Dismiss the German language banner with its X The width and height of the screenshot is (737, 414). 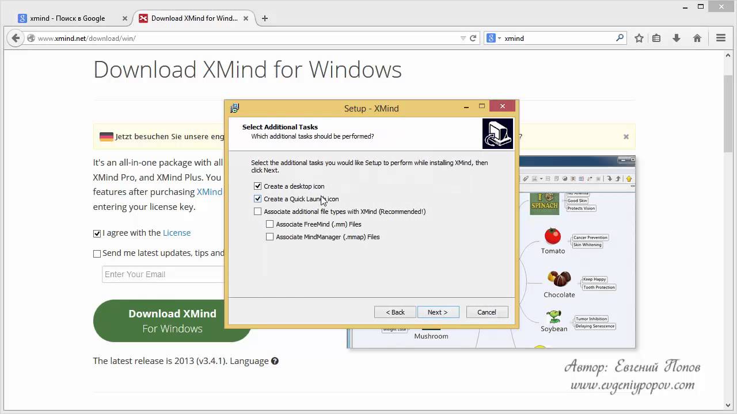click(626, 136)
